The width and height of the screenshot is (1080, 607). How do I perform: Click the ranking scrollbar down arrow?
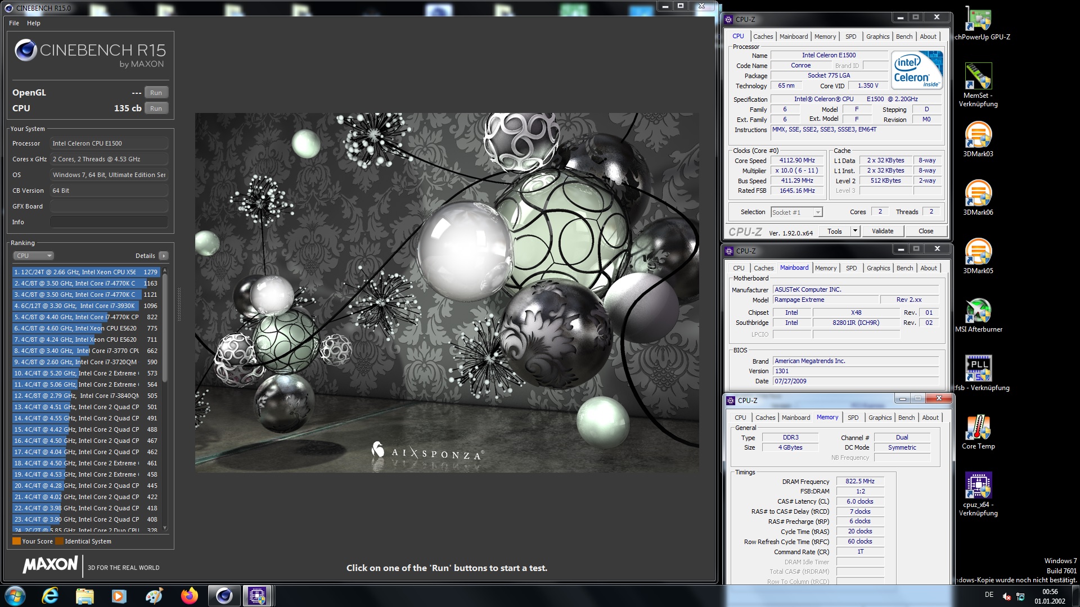165,528
